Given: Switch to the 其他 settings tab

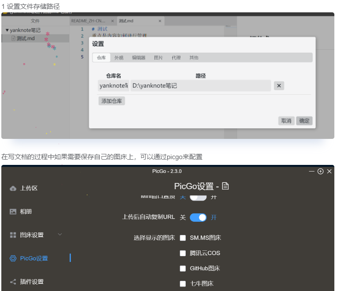Looking at the screenshot, I should 194,58.
